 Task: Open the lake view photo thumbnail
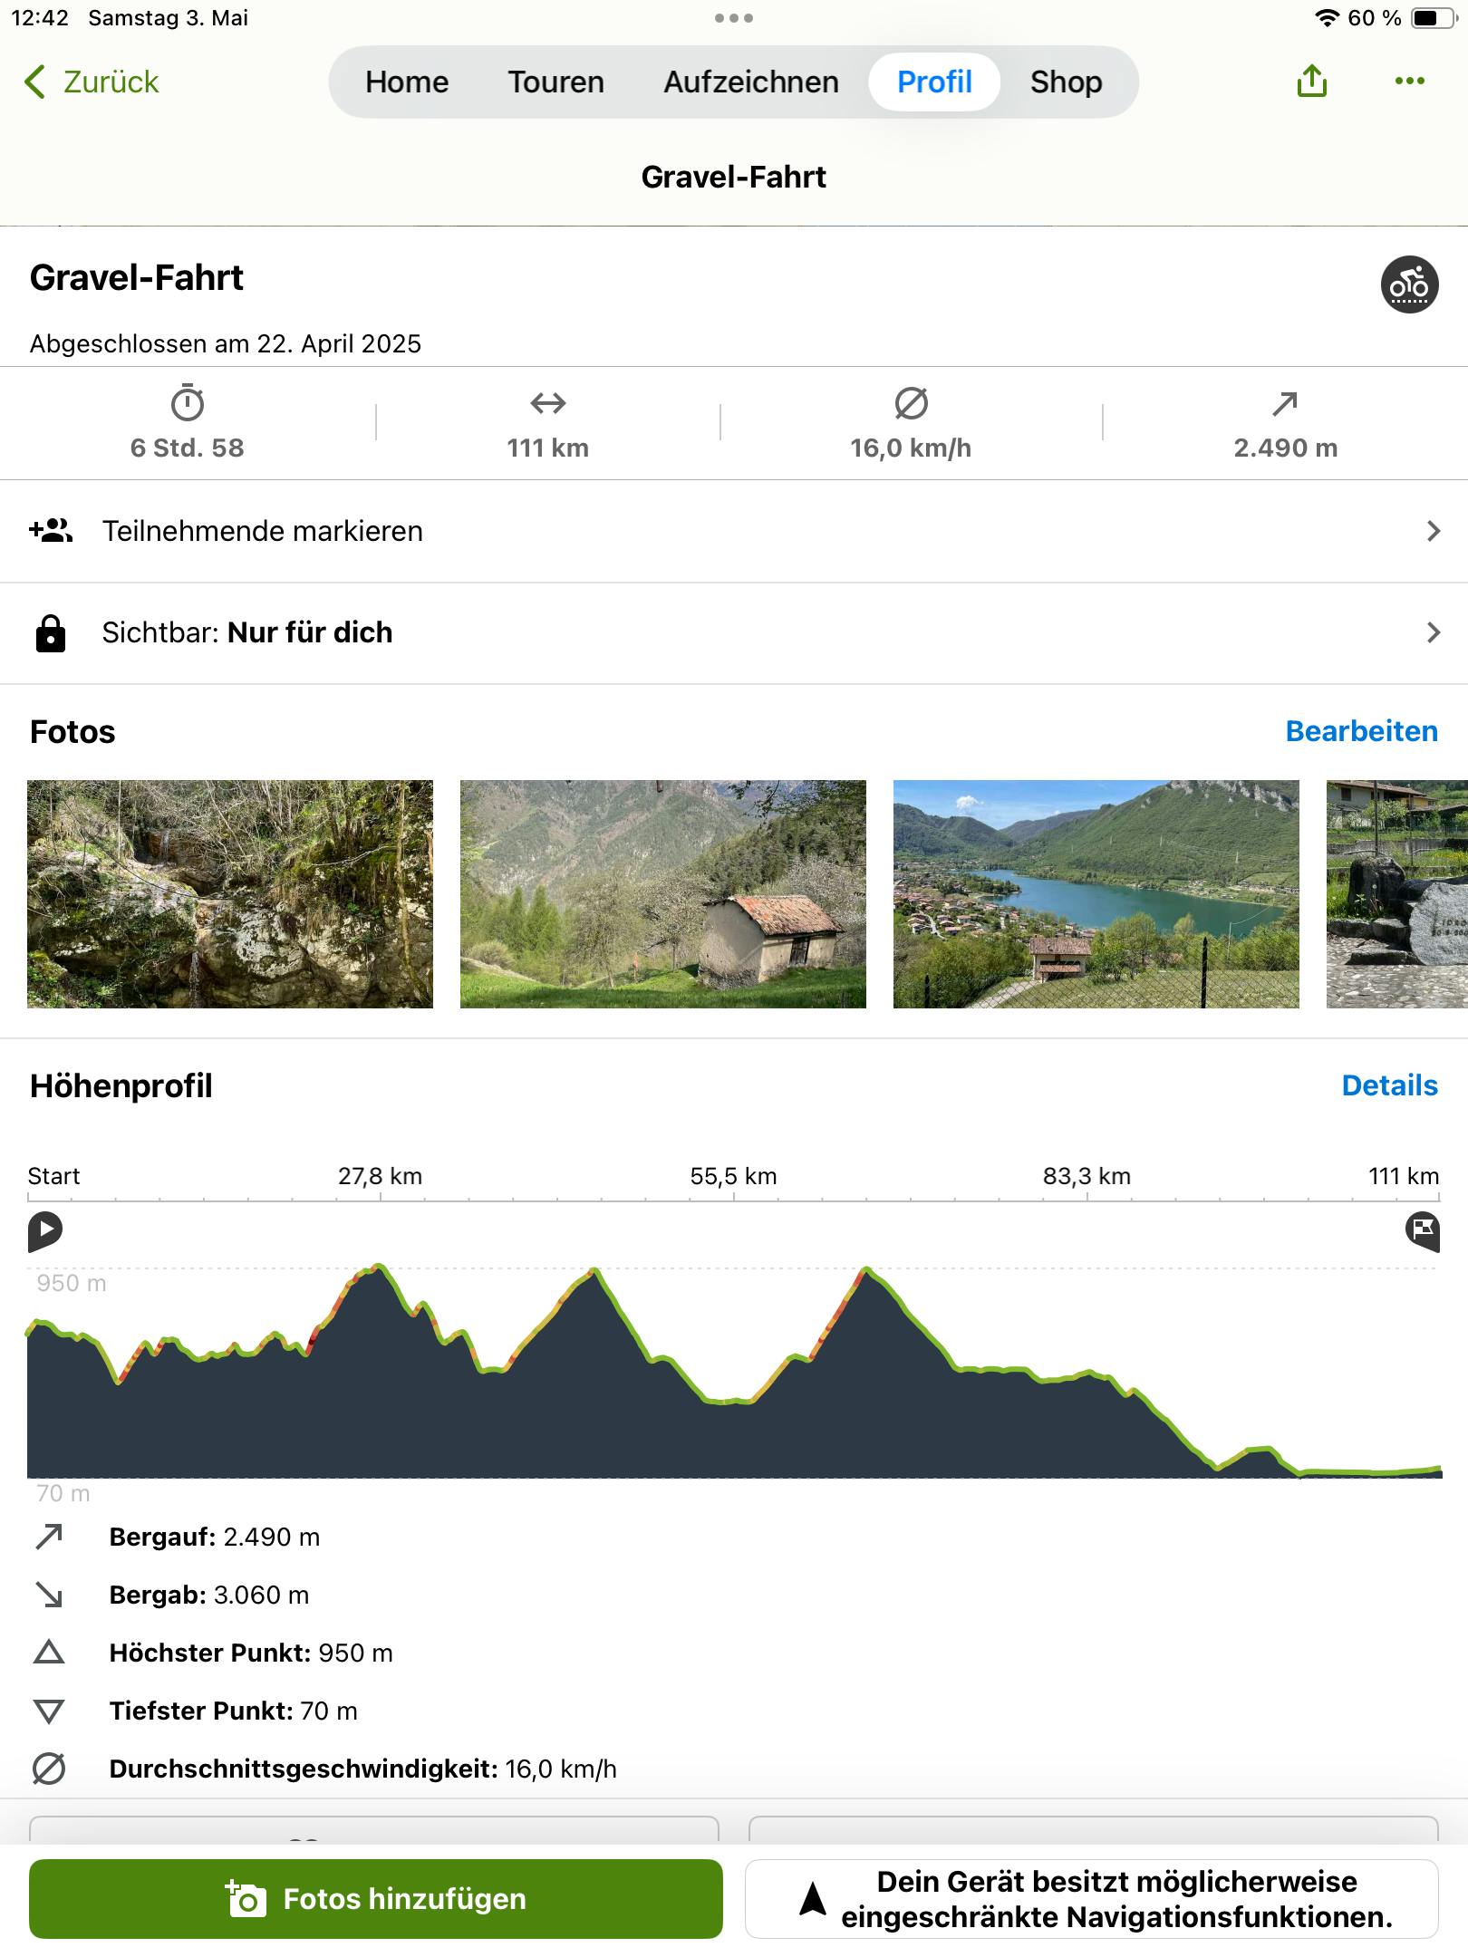point(1096,894)
